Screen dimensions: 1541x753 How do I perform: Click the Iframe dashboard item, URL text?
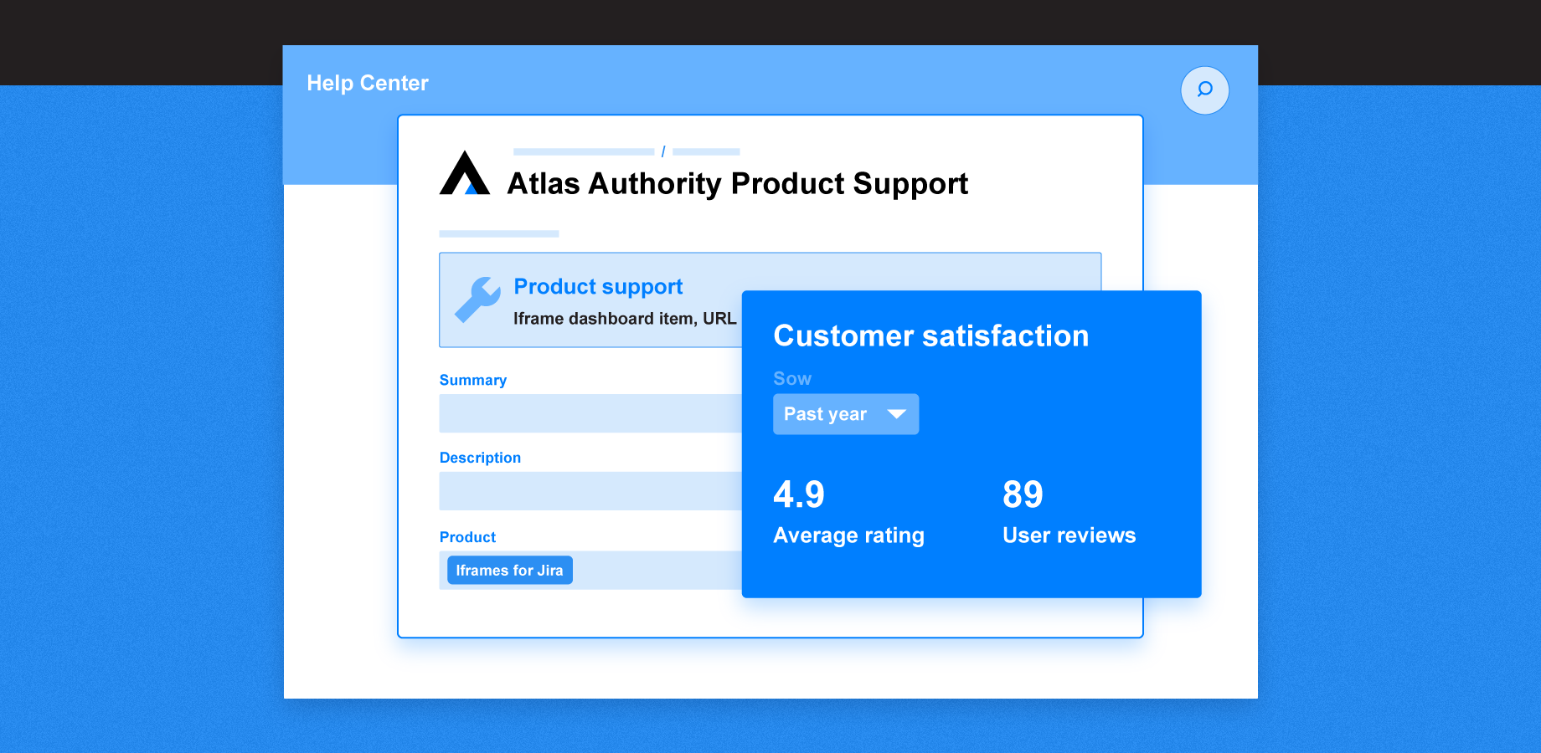(625, 319)
